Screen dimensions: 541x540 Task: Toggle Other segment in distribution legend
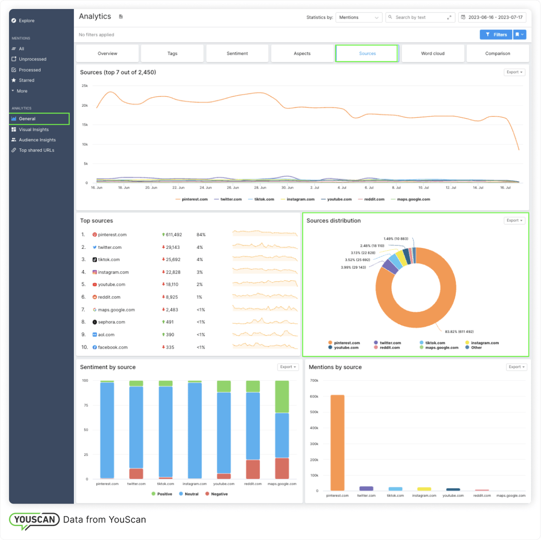point(476,348)
